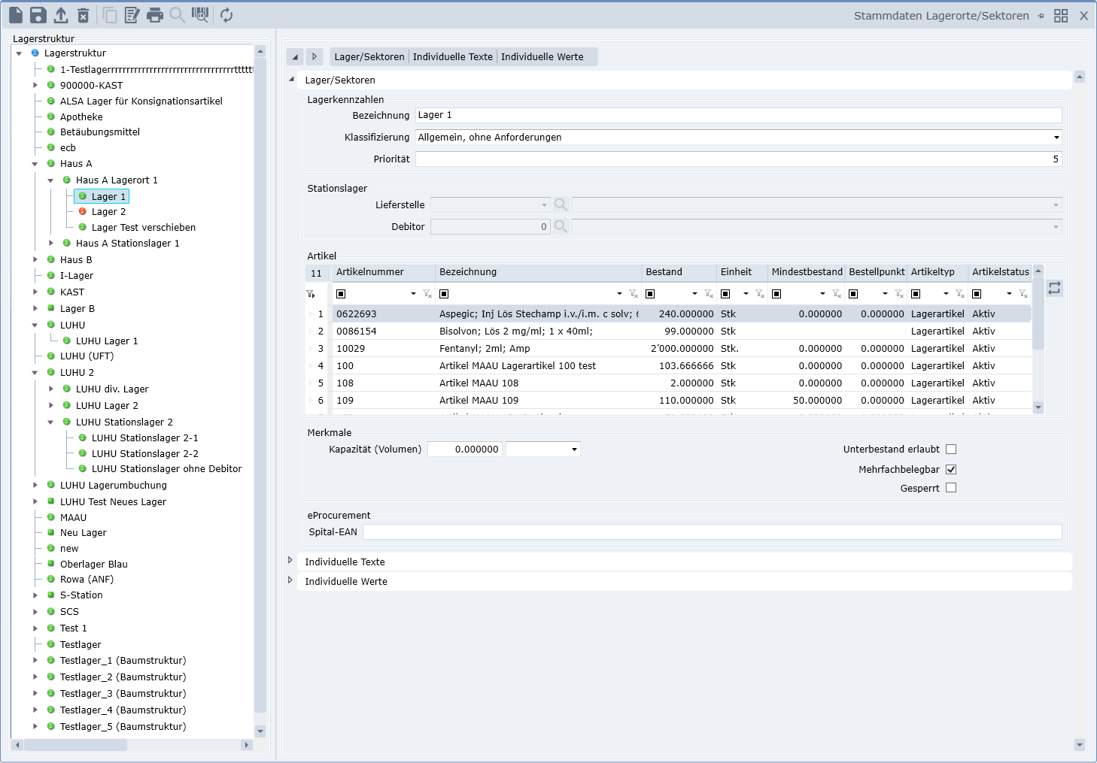This screenshot has height=763, width=1097.
Task: Click the barcode search icon
Action: click(x=200, y=15)
